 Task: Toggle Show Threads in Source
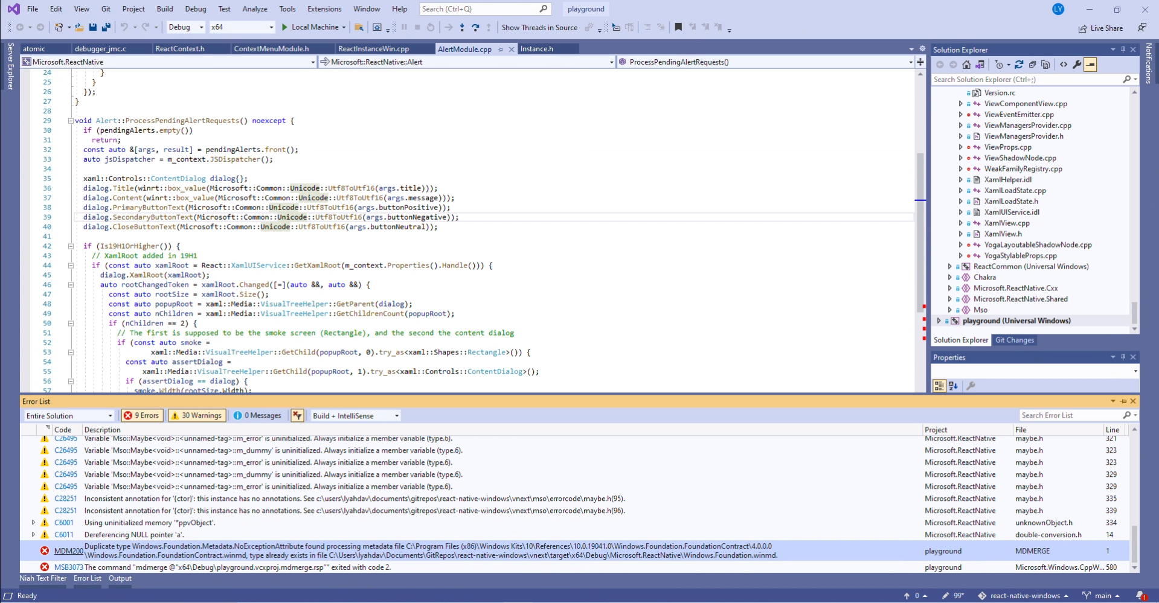539,27
